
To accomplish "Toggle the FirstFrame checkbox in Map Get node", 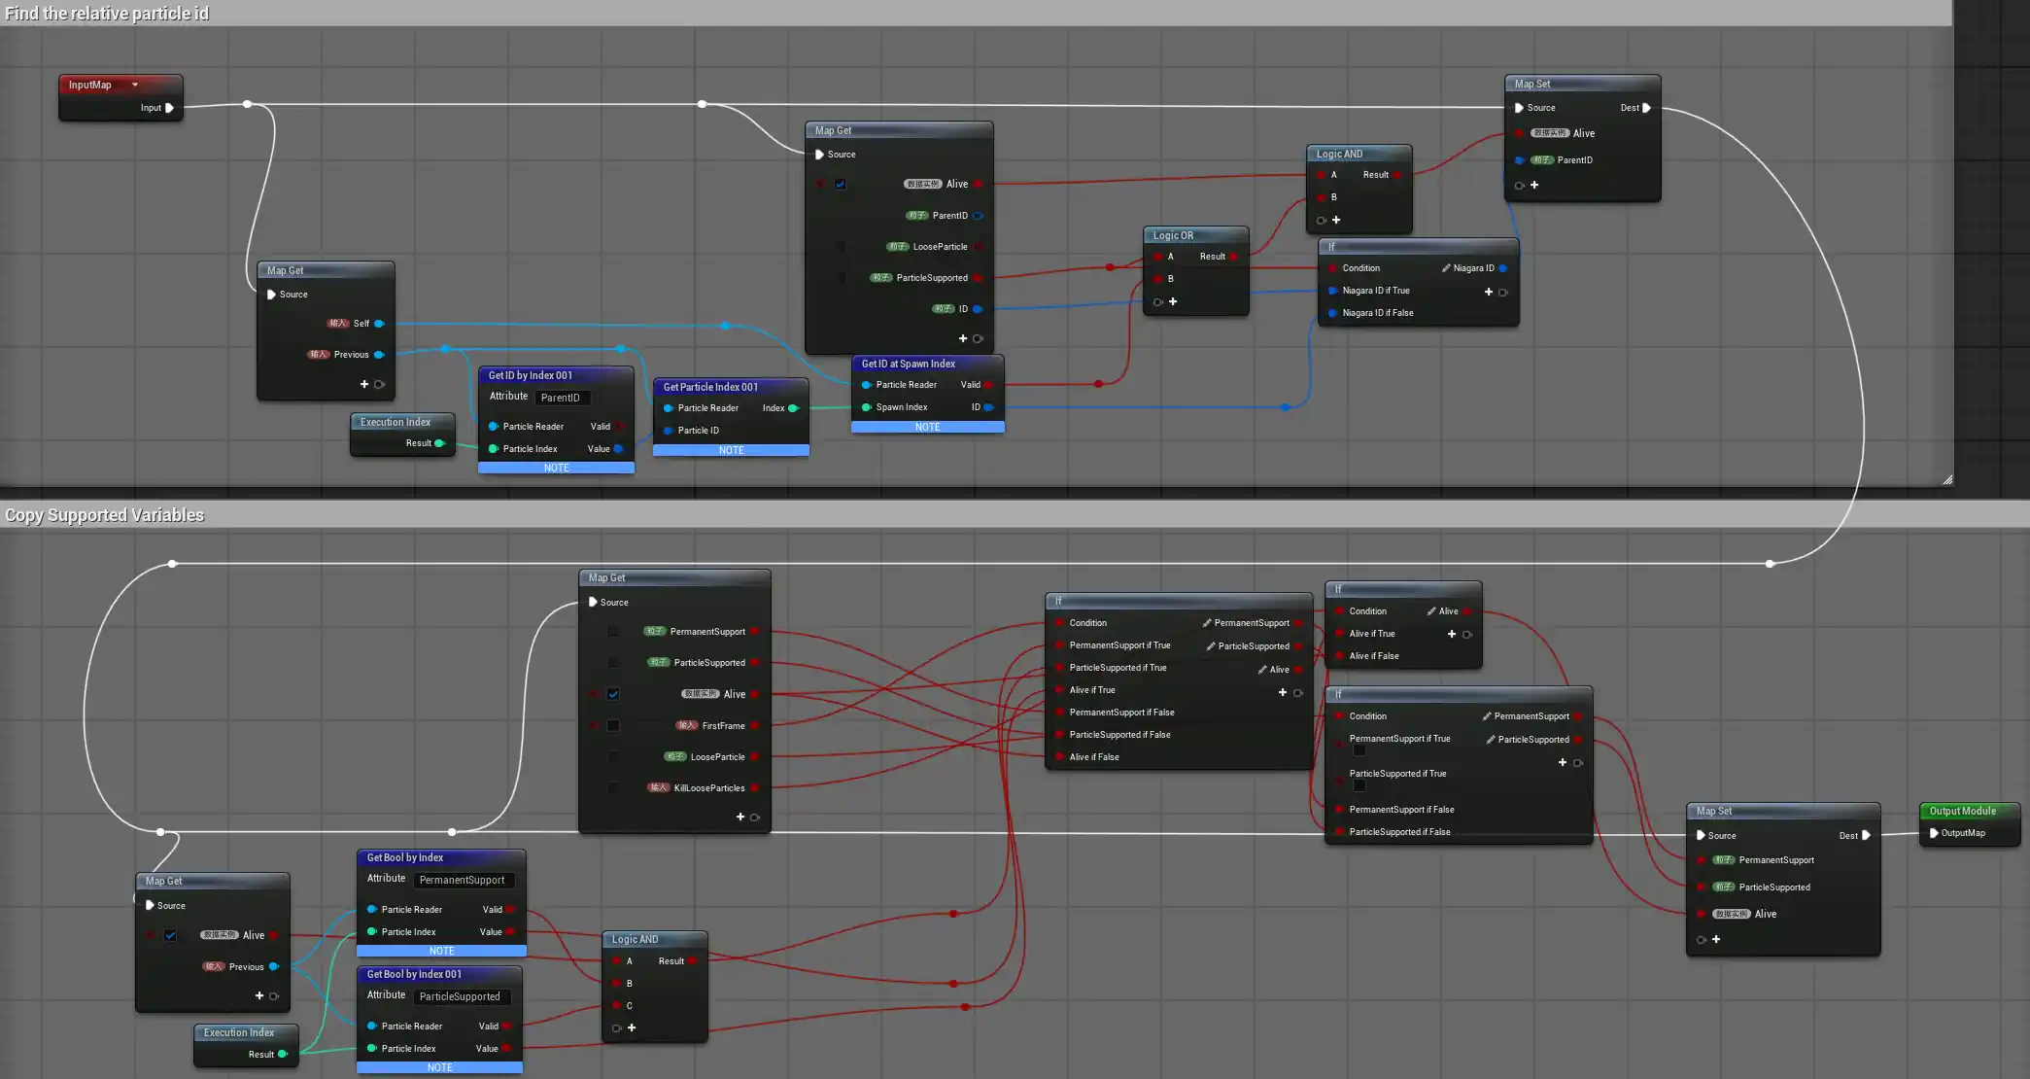I will 613,726.
